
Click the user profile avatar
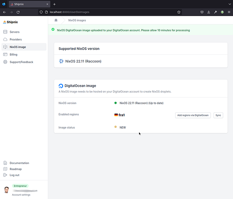(6, 190)
